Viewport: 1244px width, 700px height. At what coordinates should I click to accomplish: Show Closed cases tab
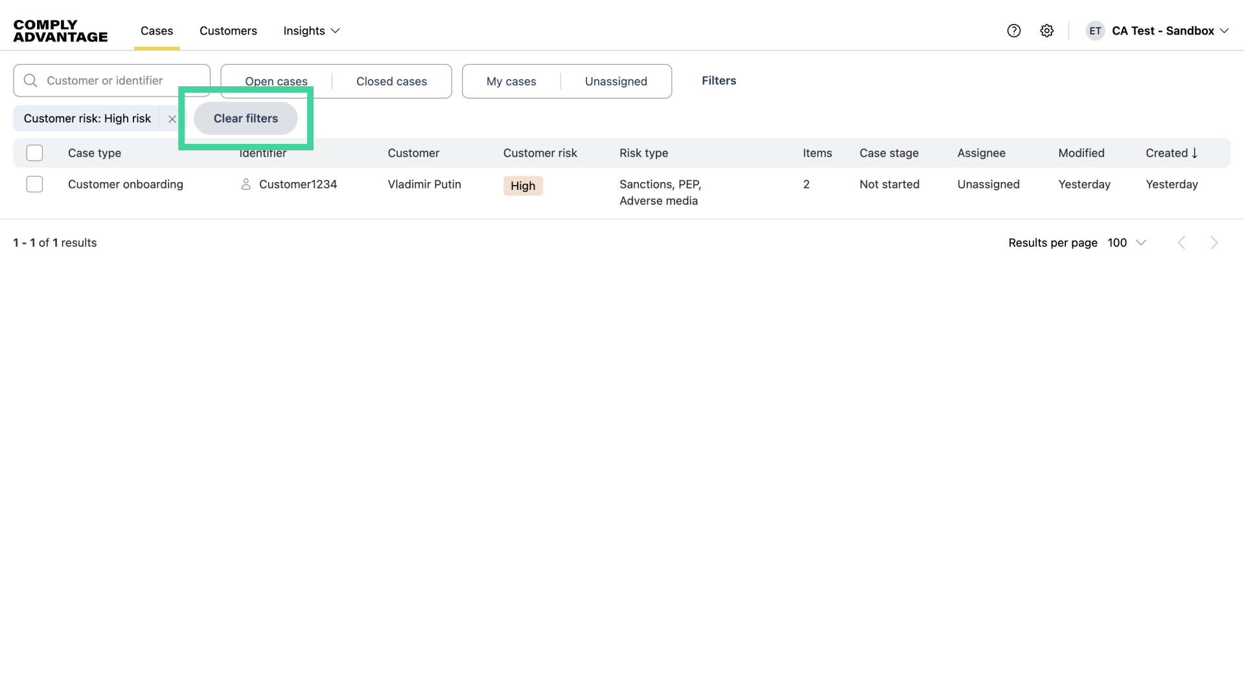pos(391,81)
